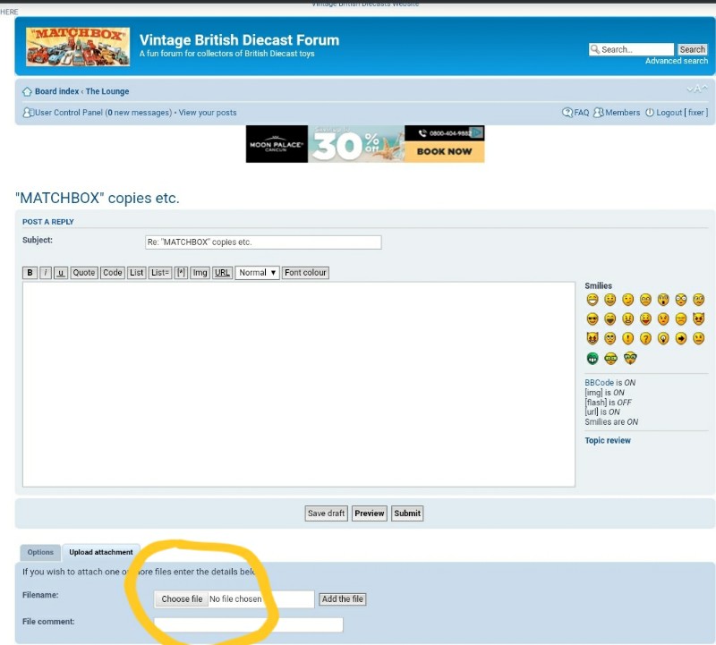
Task: Click the User Control Panel icon
Action: pos(28,113)
